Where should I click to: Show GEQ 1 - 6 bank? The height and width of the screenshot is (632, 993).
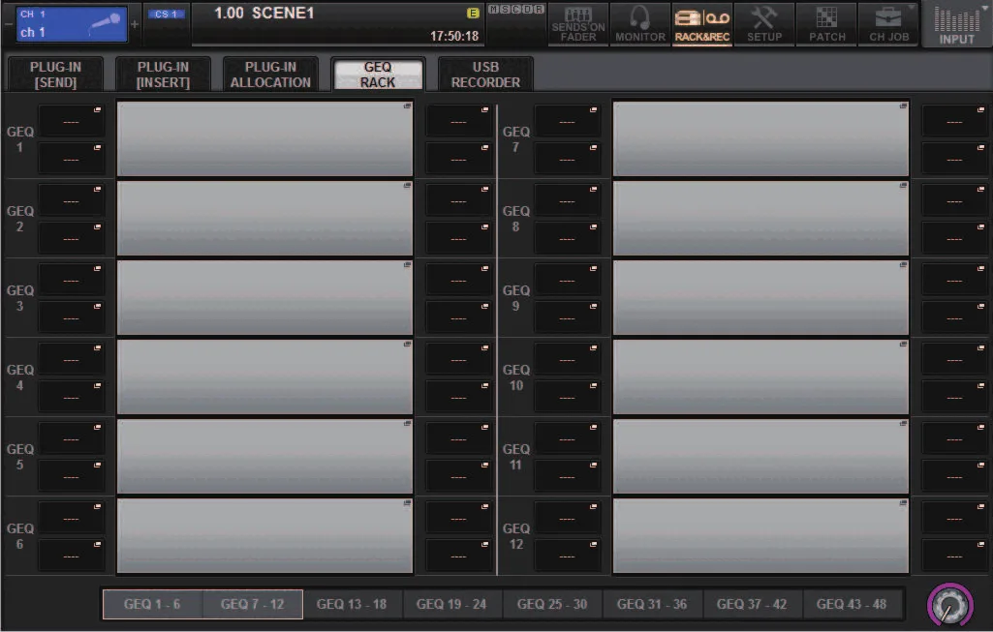tap(152, 604)
